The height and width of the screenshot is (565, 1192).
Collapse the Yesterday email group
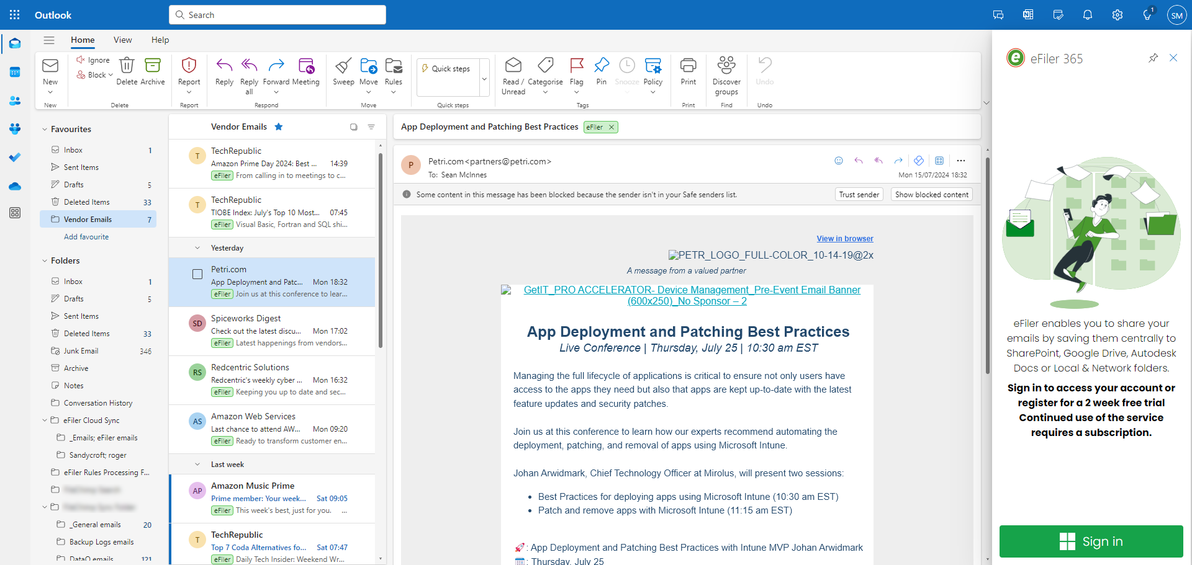click(197, 248)
